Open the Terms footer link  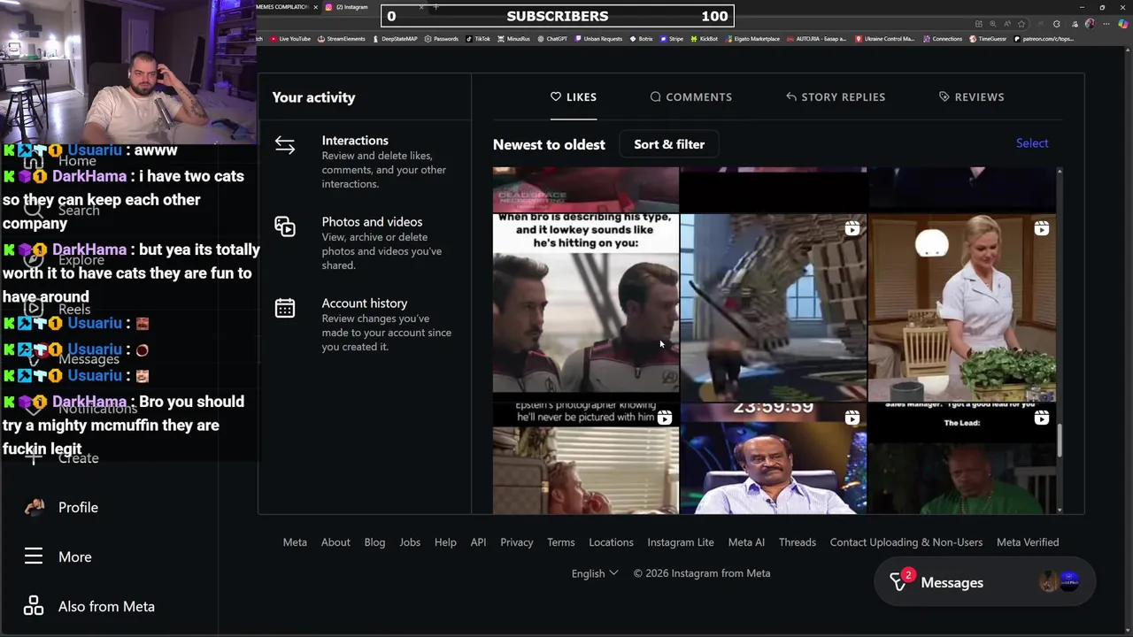point(561,542)
